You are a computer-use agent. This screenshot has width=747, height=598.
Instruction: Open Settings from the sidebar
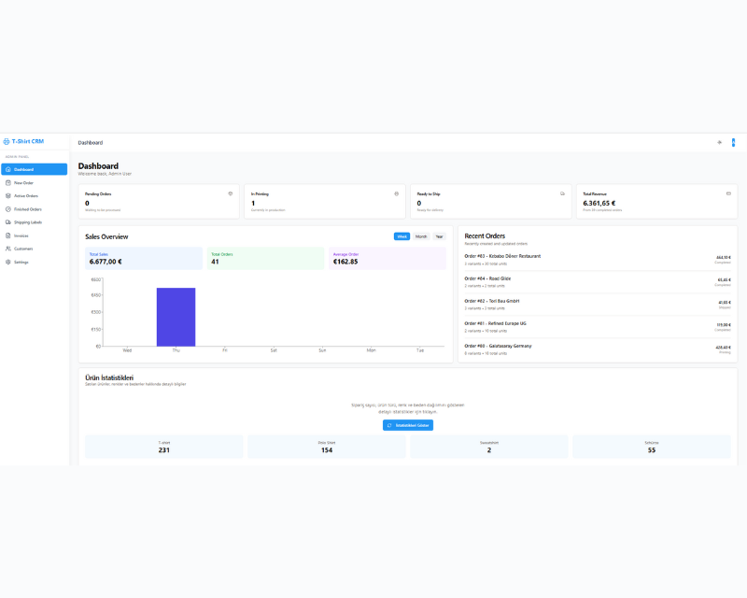click(21, 262)
